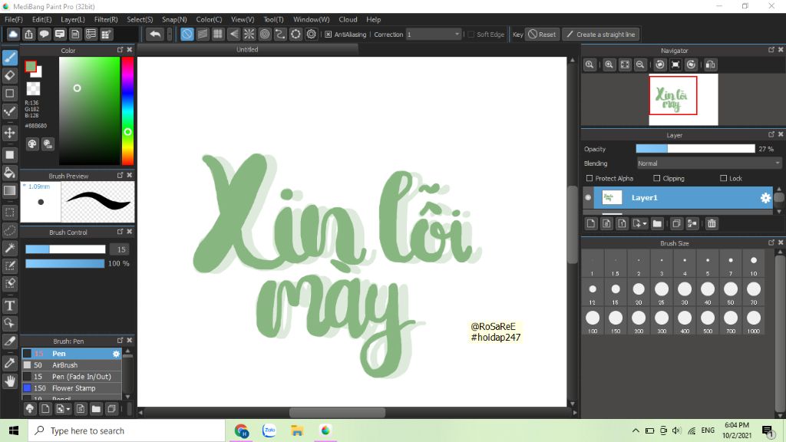The width and height of the screenshot is (786, 442).
Task: Open the Layer menu
Action: (x=73, y=19)
